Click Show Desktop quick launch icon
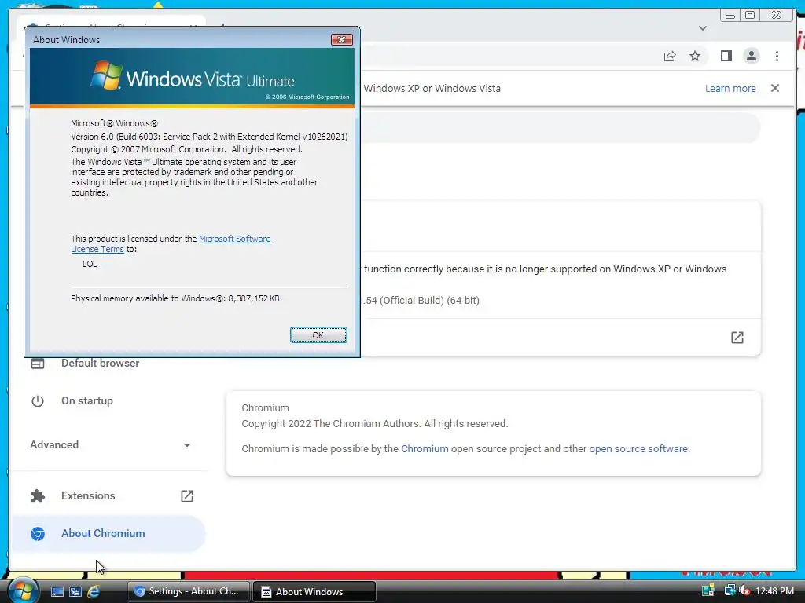The image size is (805, 603). [57, 591]
